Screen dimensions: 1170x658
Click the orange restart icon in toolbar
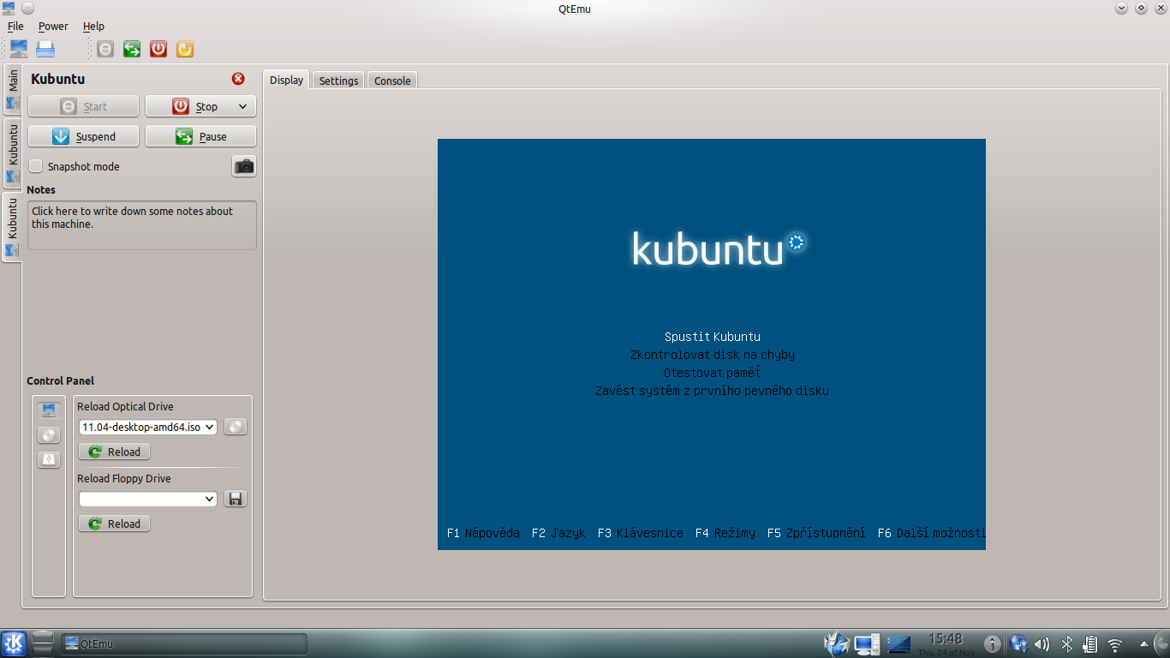185,49
